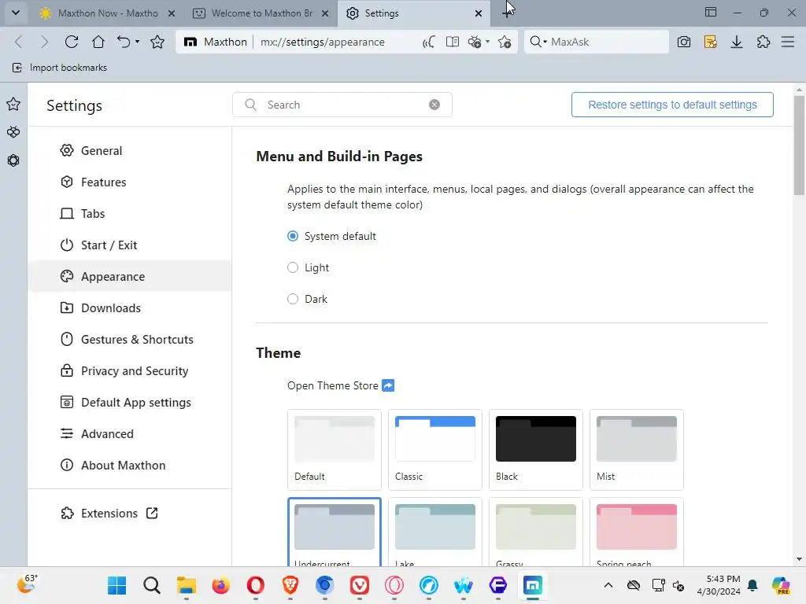Viewport: 806px width, 604px height.
Task: Toggle reader mode book icon
Action: pyautogui.click(x=453, y=42)
